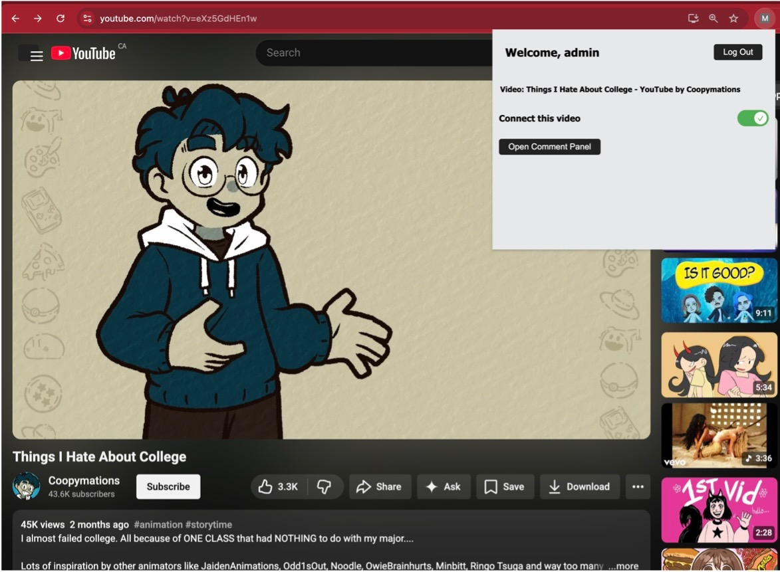Click the Share button
Screen dimensions: 780x572
point(380,487)
